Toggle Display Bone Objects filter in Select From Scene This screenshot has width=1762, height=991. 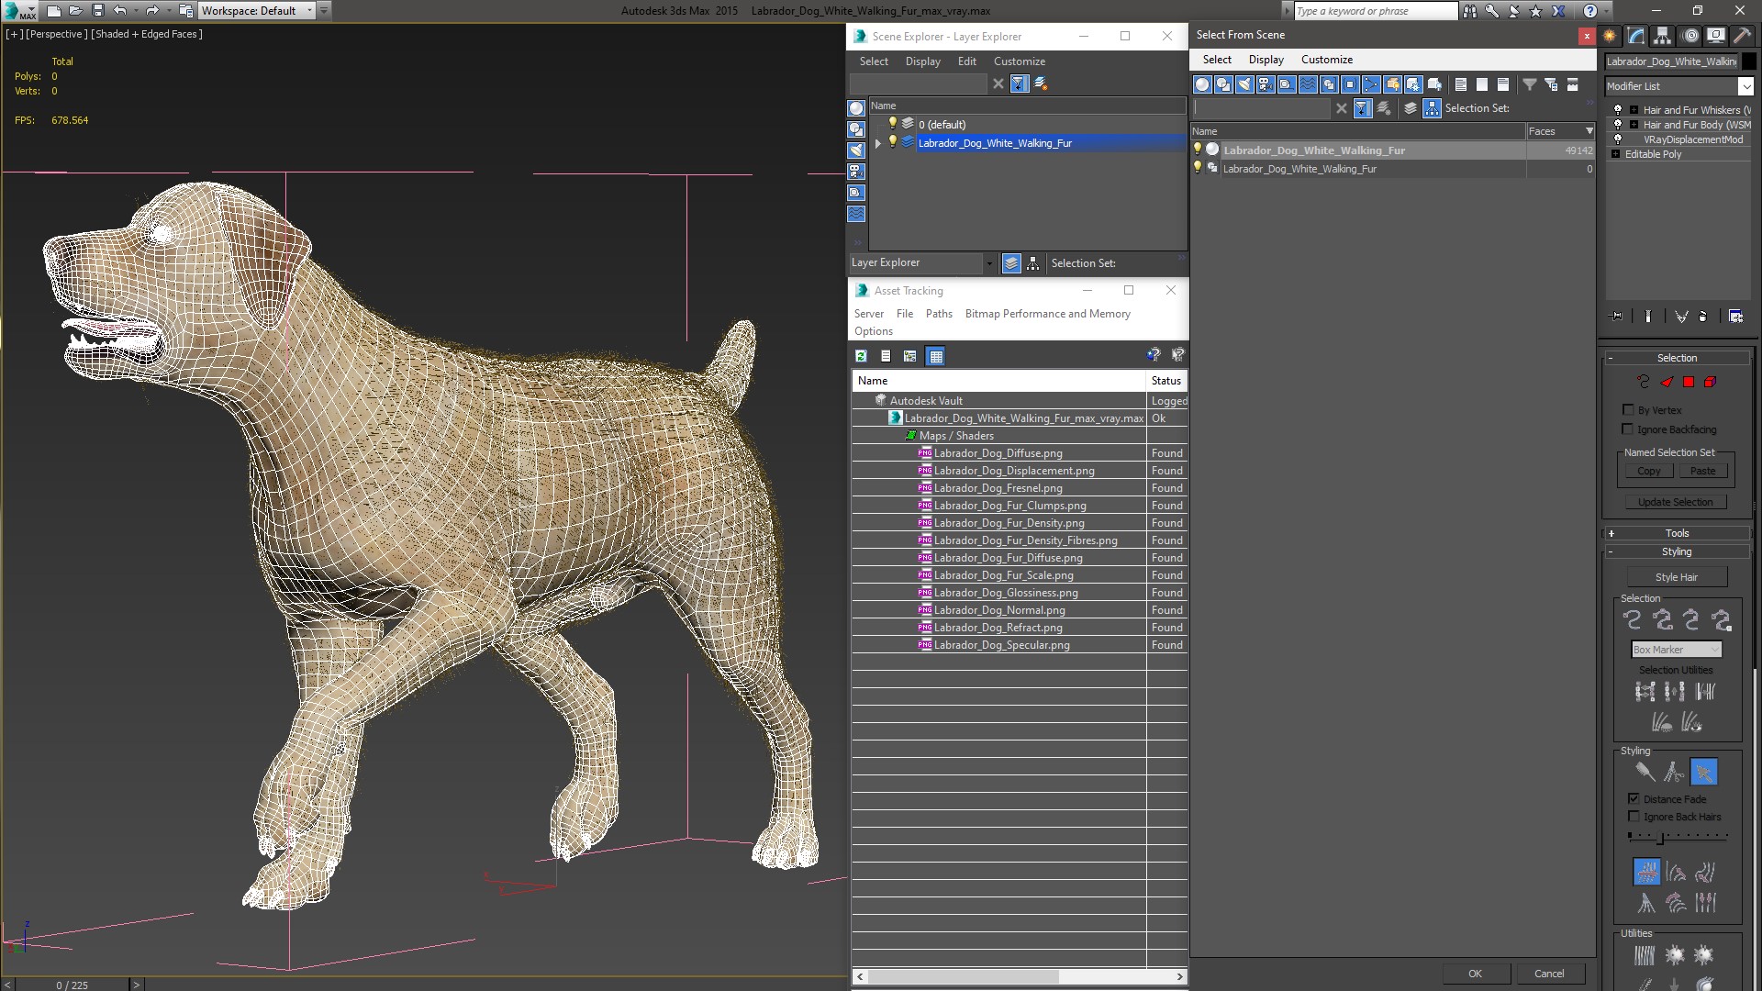tap(1371, 84)
